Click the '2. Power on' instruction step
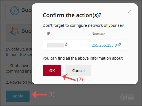The height and width of the screenshot is (106, 142). coord(19,82)
